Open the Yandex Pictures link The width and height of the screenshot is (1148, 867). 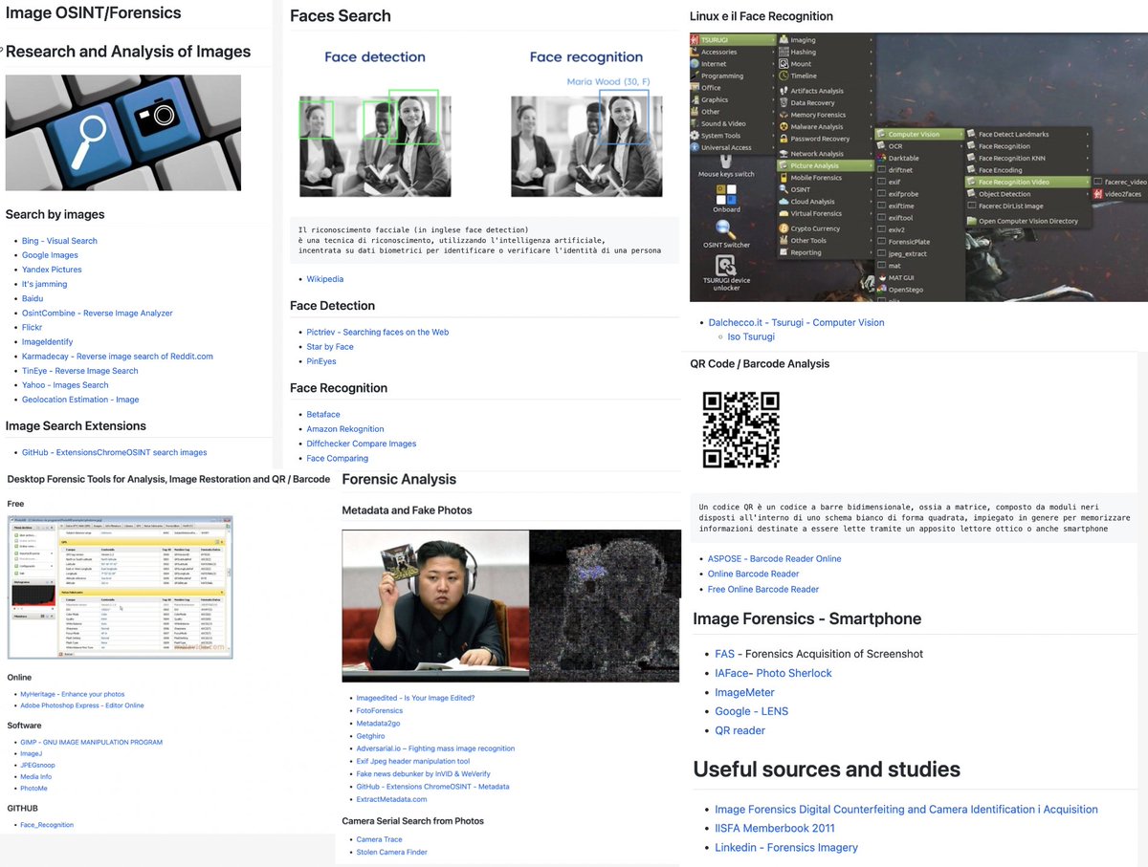tap(52, 270)
